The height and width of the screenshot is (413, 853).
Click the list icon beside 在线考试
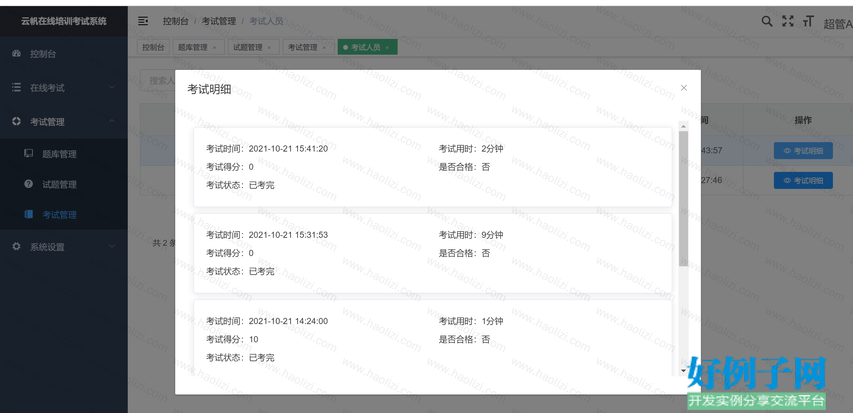tap(16, 87)
